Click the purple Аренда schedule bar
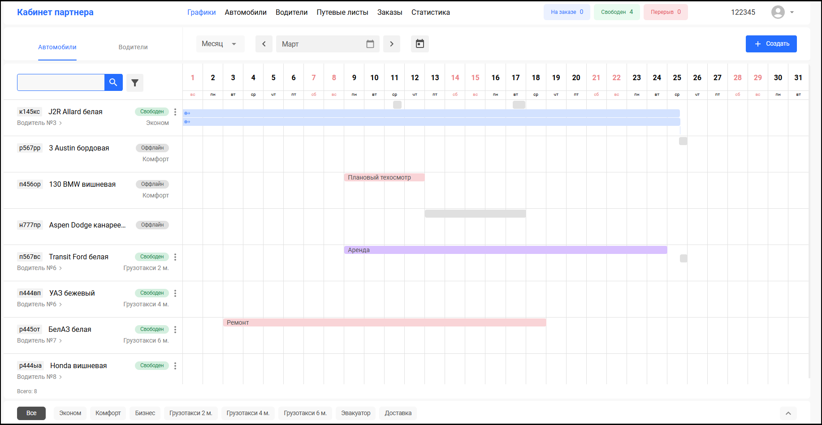 point(505,250)
